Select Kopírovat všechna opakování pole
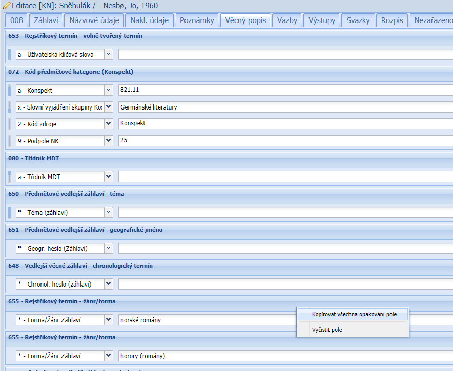This screenshot has height=371, width=453. click(354, 314)
